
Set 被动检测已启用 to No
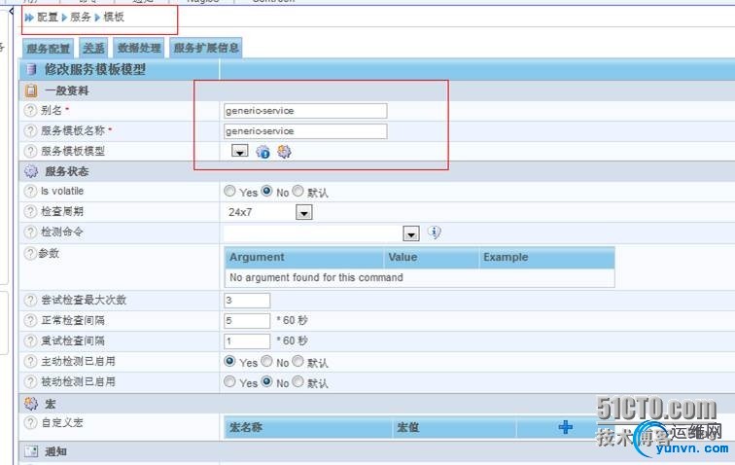click(266, 381)
